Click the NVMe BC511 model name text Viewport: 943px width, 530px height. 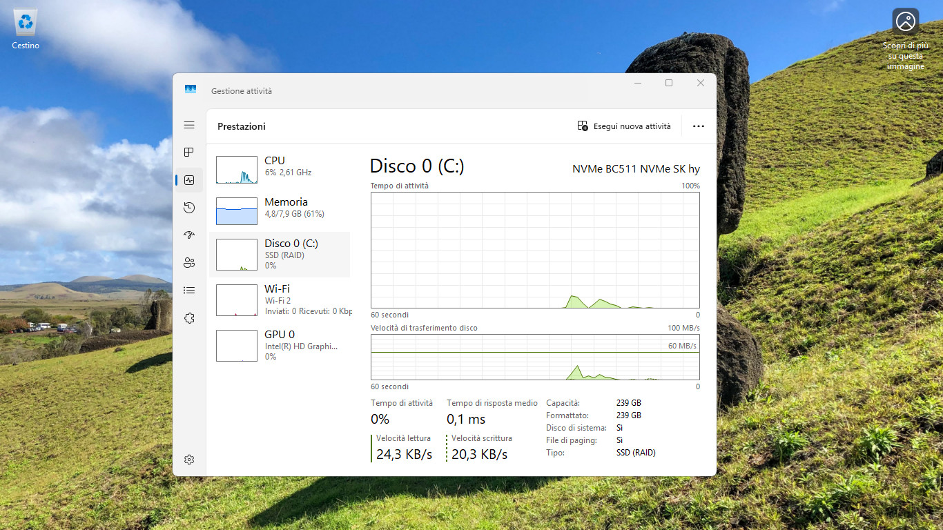[x=636, y=168]
